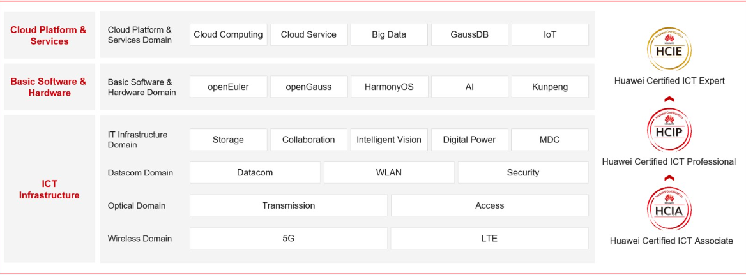Click the LTE box
The image size is (746, 275).
click(x=489, y=238)
